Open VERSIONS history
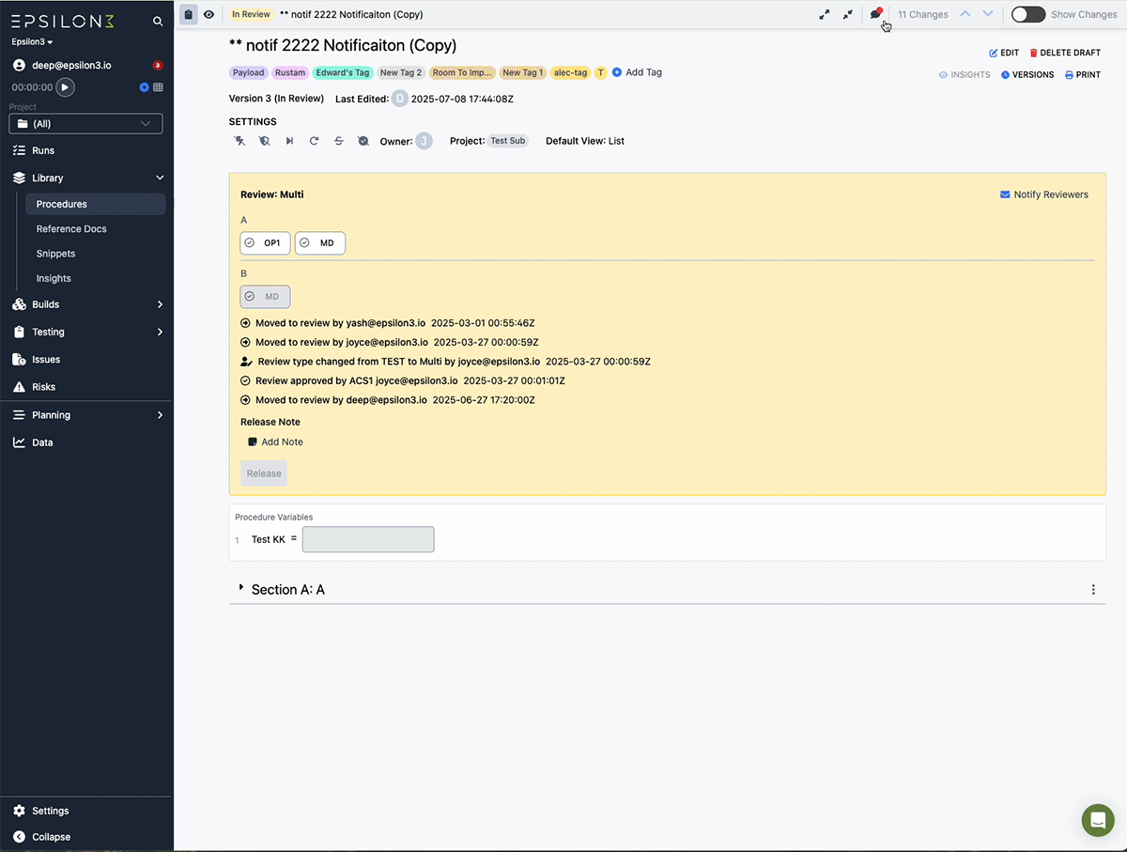The image size is (1127, 852). point(1027,74)
